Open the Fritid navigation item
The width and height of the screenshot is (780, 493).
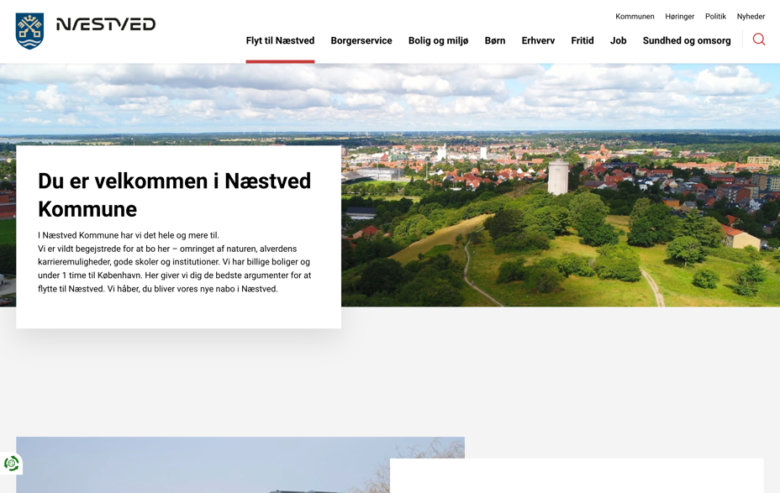point(582,40)
